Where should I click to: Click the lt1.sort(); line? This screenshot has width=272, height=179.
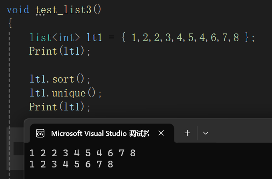pyautogui.click(x=60, y=79)
